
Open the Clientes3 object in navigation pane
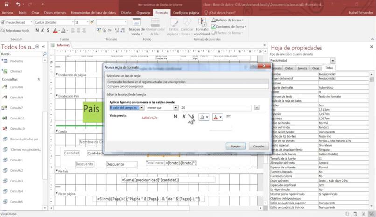click(16, 71)
